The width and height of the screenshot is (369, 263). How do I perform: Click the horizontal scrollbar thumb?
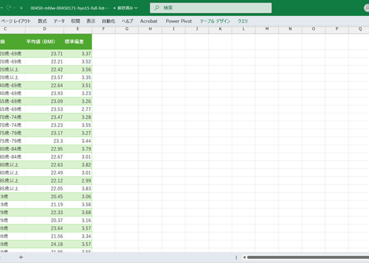coord(308,257)
